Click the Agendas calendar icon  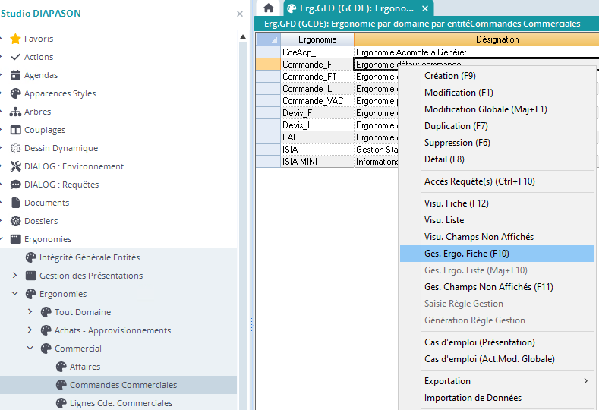pyautogui.click(x=15, y=75)
